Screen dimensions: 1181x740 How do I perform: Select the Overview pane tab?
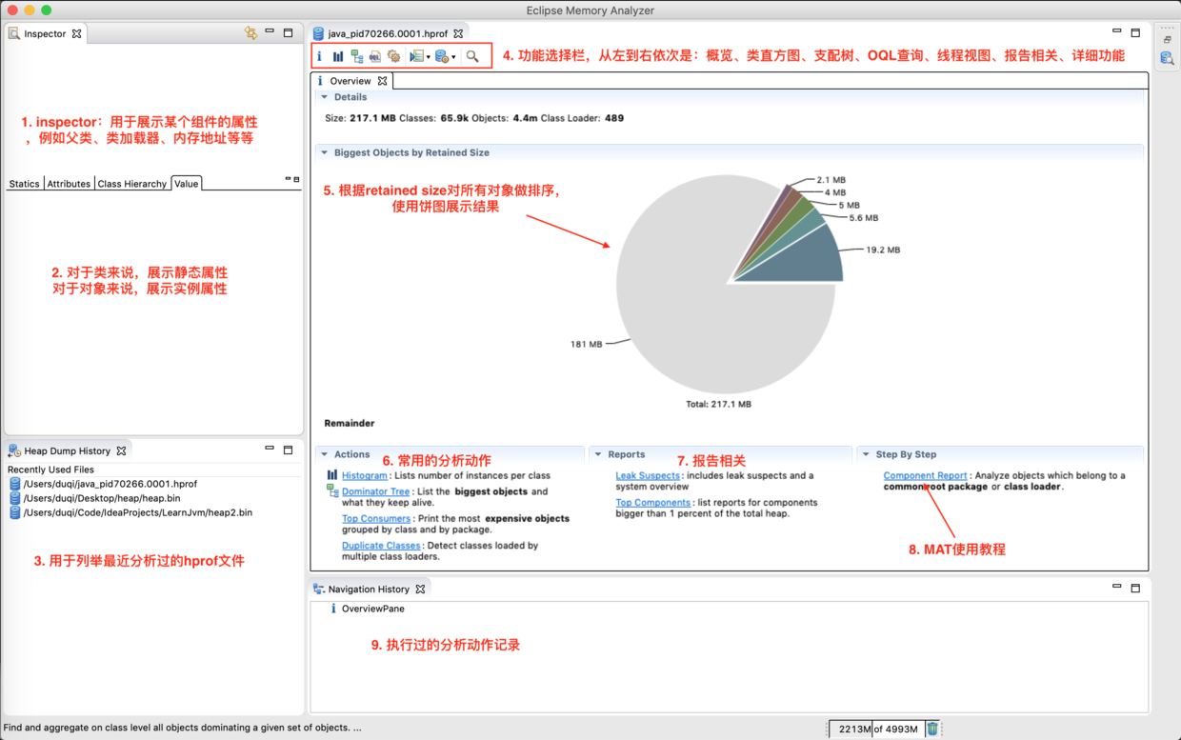(x=350, y=81)
